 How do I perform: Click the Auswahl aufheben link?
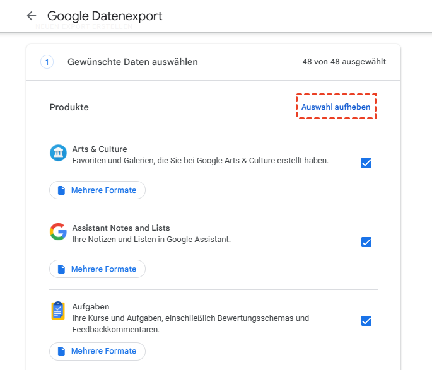tap(336, 107)
